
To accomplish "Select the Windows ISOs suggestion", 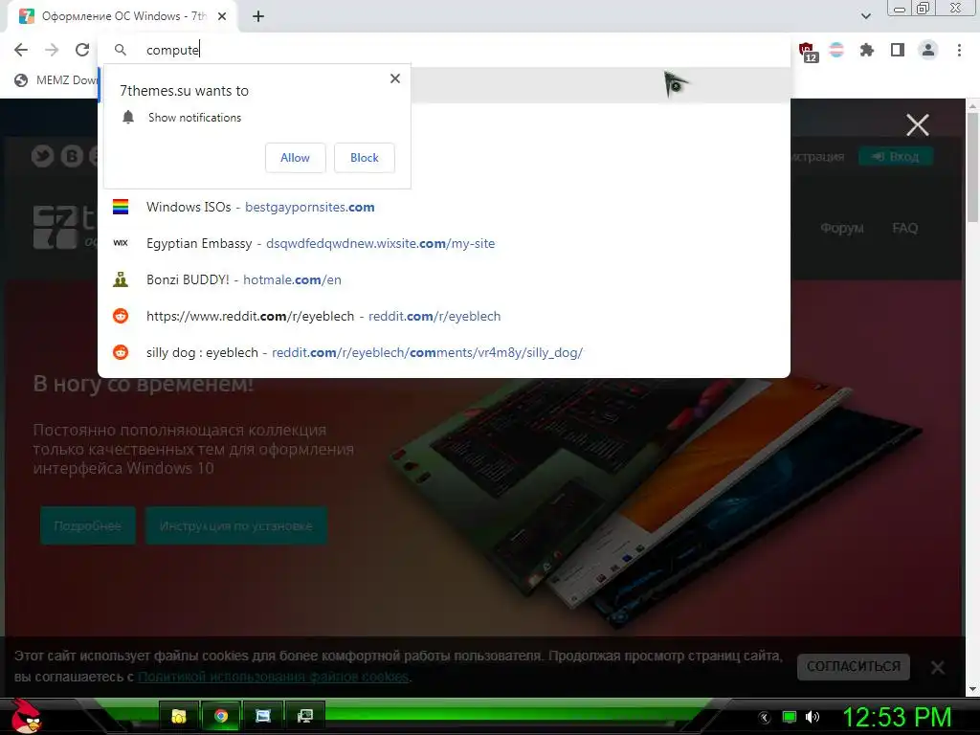I will click(x=444, y=207).
